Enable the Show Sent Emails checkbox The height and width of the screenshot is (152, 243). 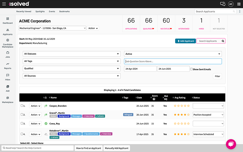pyautogui.click(x=191, y=69)
